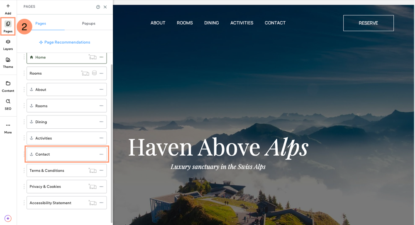Open the SEO tools
The image size is (415, 225).
coord(8,104)
